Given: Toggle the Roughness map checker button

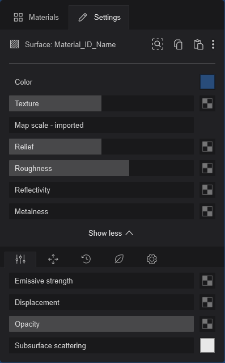Looking at the screenshot, I should click(x=207, y=168).
